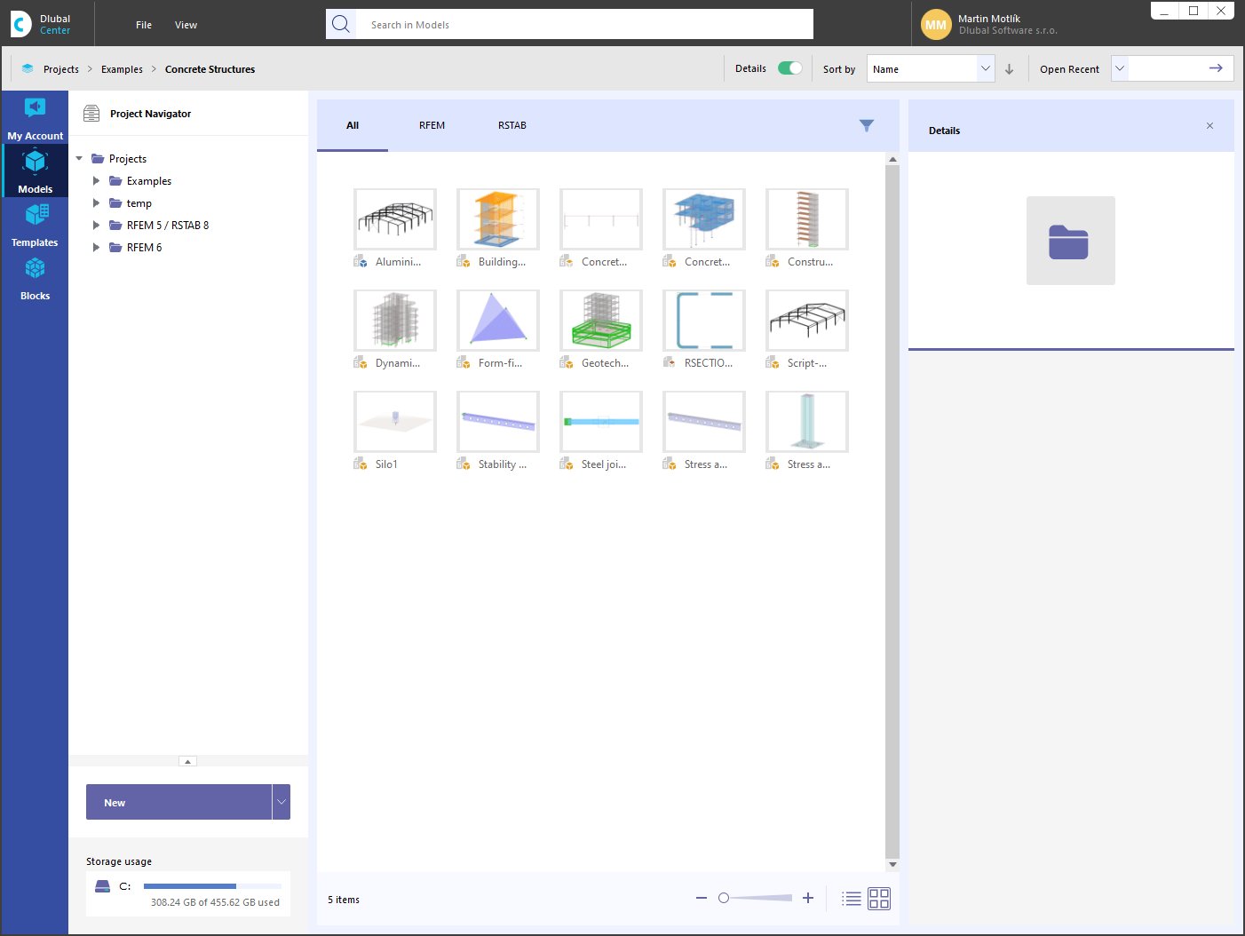Viewport: 1245px width, 936px height.
Task: Open the Silo1 model thumbnail
Action: tap(394, 421)
